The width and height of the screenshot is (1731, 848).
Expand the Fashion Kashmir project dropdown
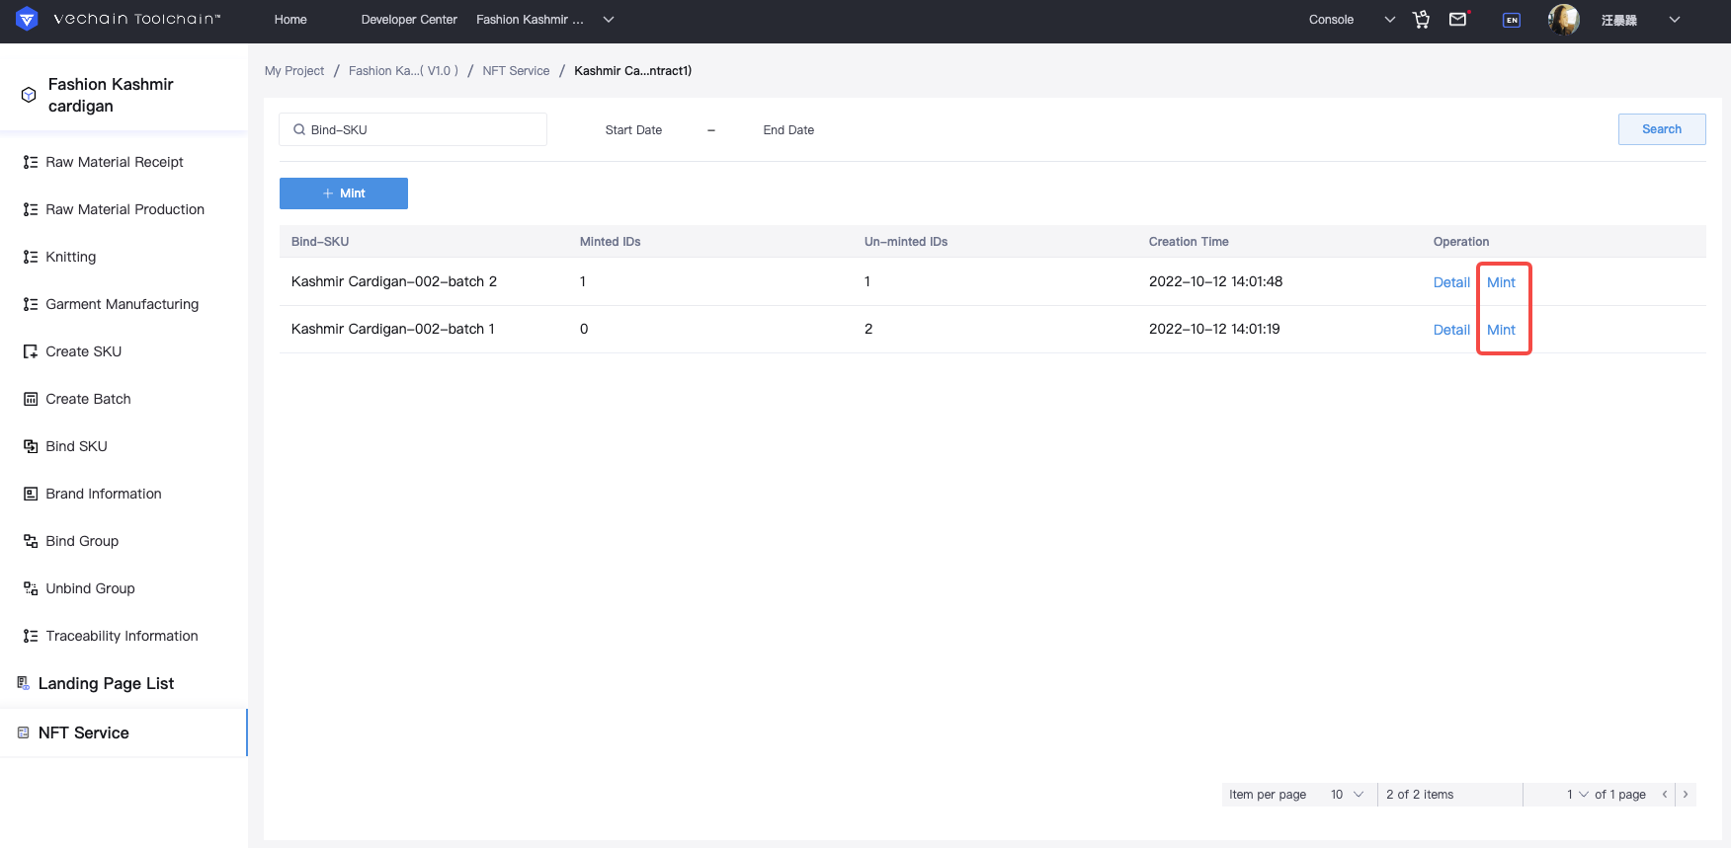tap(609, 20)
